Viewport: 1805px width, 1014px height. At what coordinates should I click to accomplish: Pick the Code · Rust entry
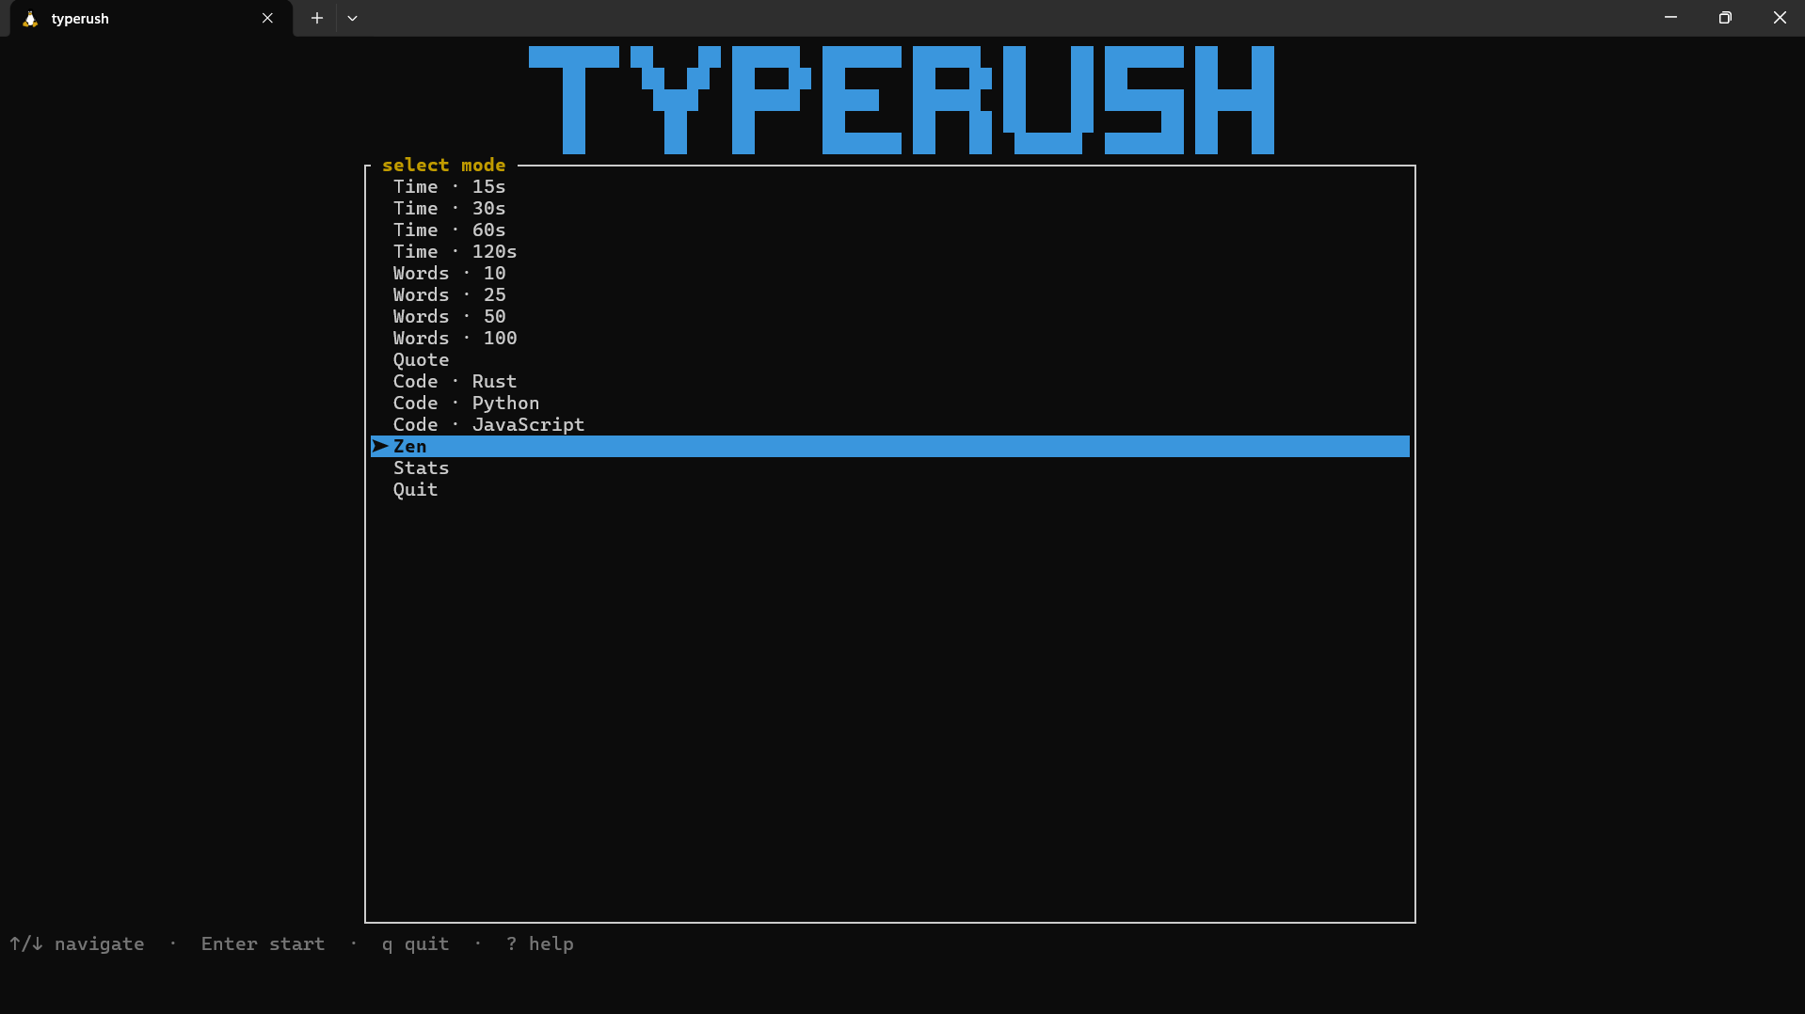(x=455, y=381)
